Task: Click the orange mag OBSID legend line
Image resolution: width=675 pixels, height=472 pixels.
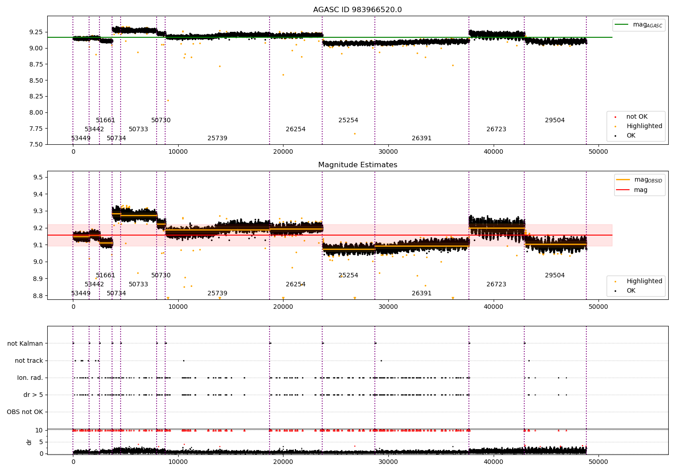Action: click(623, 180)
